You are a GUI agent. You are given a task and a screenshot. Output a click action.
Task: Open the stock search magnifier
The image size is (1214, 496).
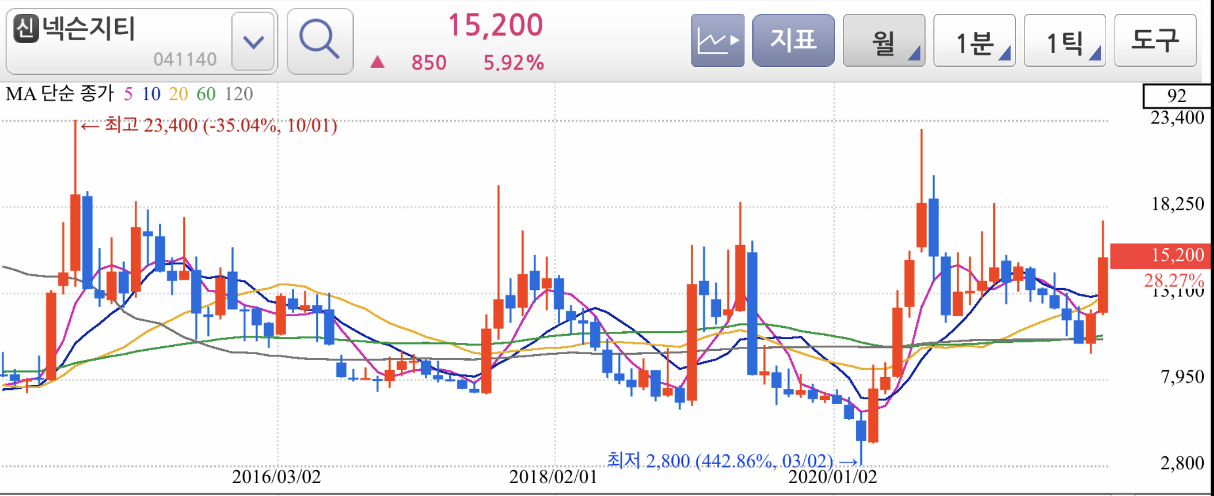(320, 41)
